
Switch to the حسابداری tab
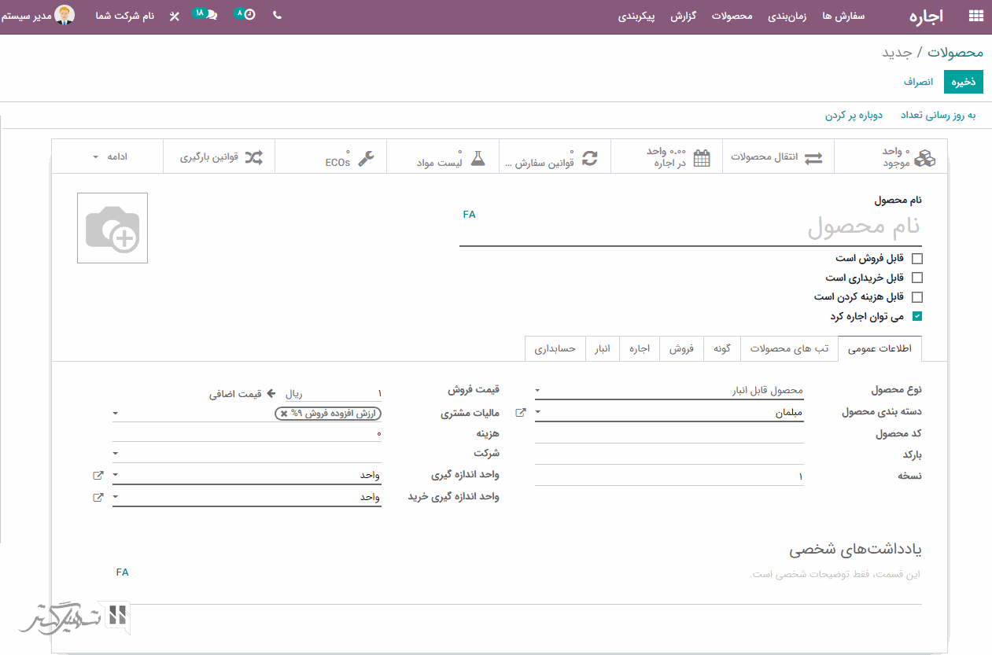pyautogui.click(x=555, y=348)
